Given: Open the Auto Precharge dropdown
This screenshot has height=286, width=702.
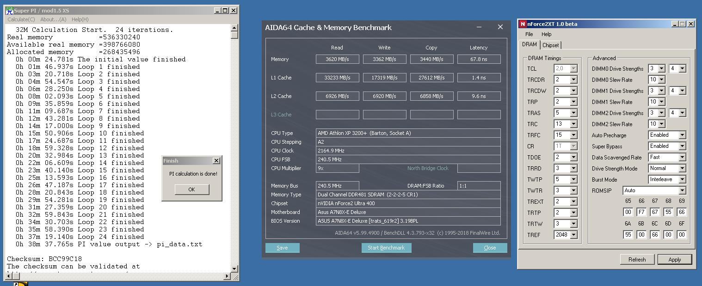Looking at the screenshot, I should point(682,135).
